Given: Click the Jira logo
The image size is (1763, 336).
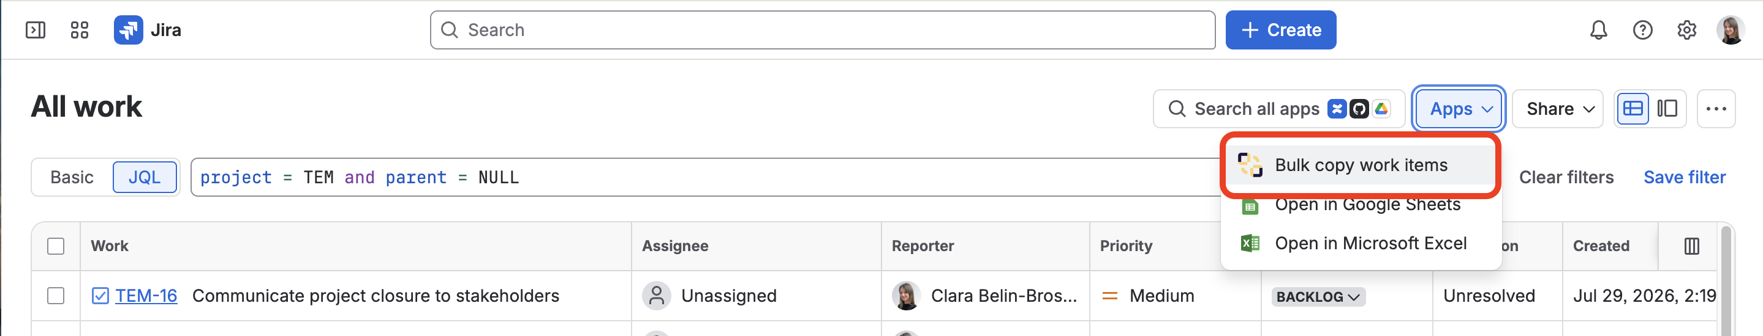Looking at the screenshot, I should click(147, 30).
